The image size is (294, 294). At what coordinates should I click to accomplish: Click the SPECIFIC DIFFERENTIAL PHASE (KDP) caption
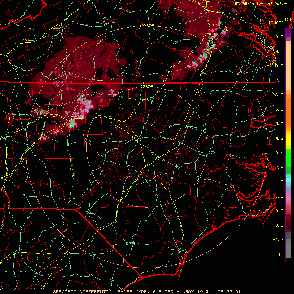(x=102, y=292)
